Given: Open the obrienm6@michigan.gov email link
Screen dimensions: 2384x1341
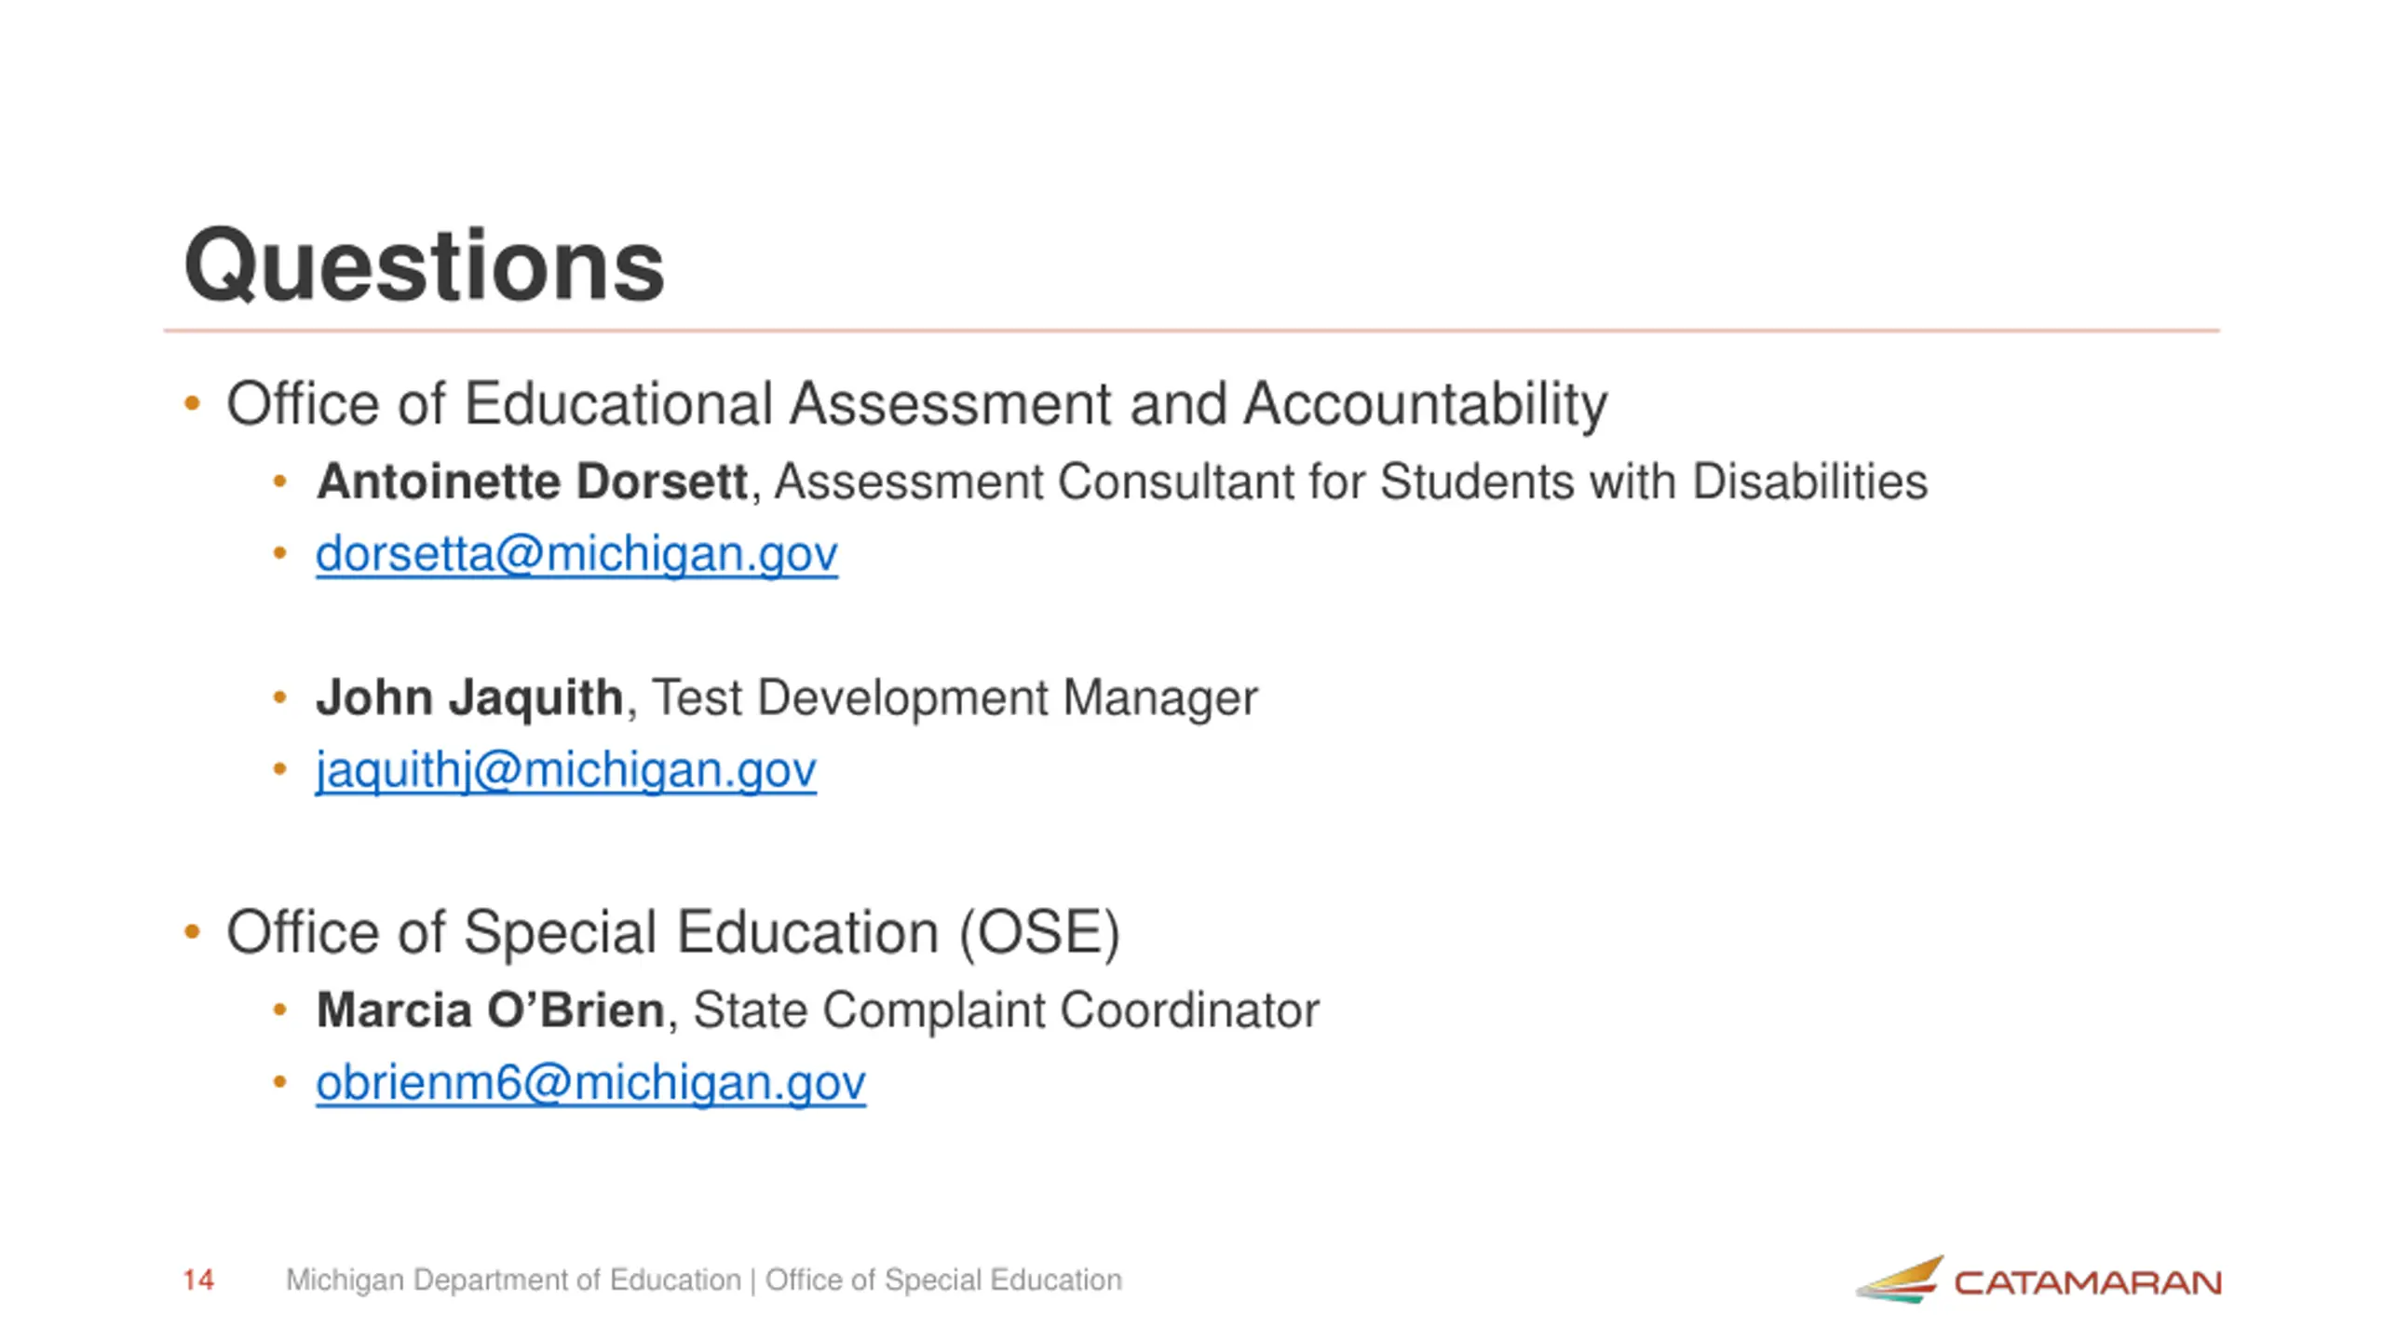Looking at the screenshot, I should click(590, 1083).
